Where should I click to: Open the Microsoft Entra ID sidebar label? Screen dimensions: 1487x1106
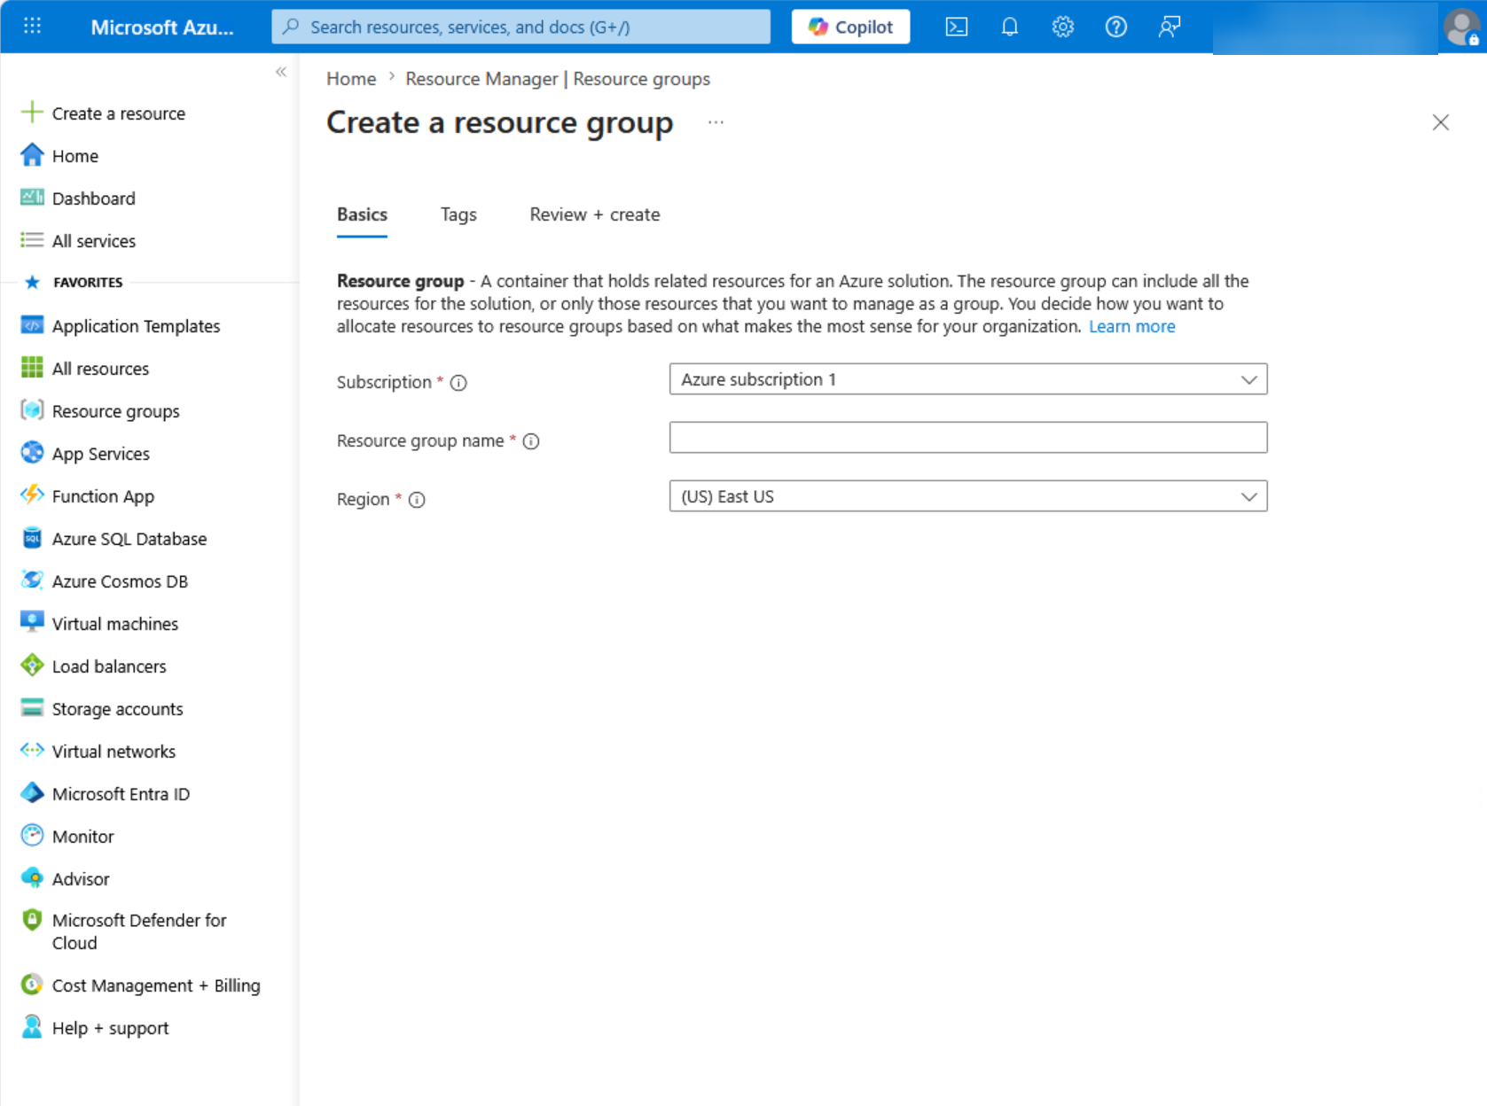pos(121,794)
